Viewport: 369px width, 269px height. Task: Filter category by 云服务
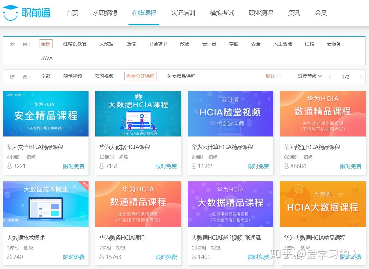pyautogui.click(x=334, y=44)
